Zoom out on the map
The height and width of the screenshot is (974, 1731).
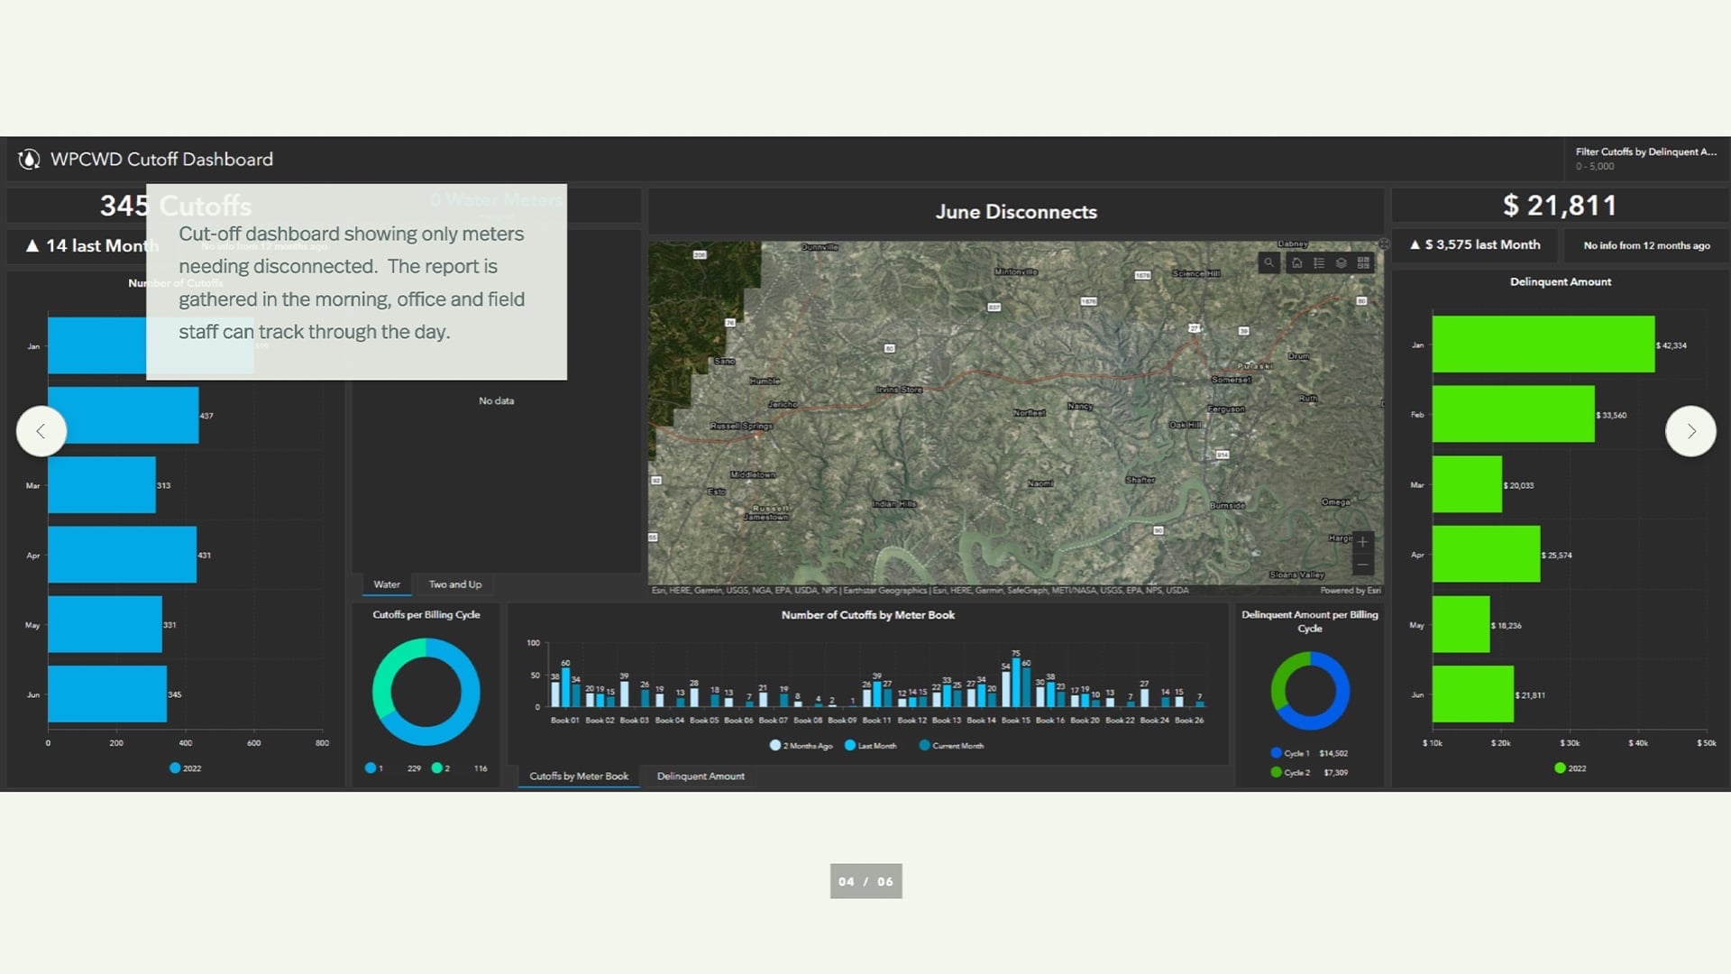[1363, 565]
